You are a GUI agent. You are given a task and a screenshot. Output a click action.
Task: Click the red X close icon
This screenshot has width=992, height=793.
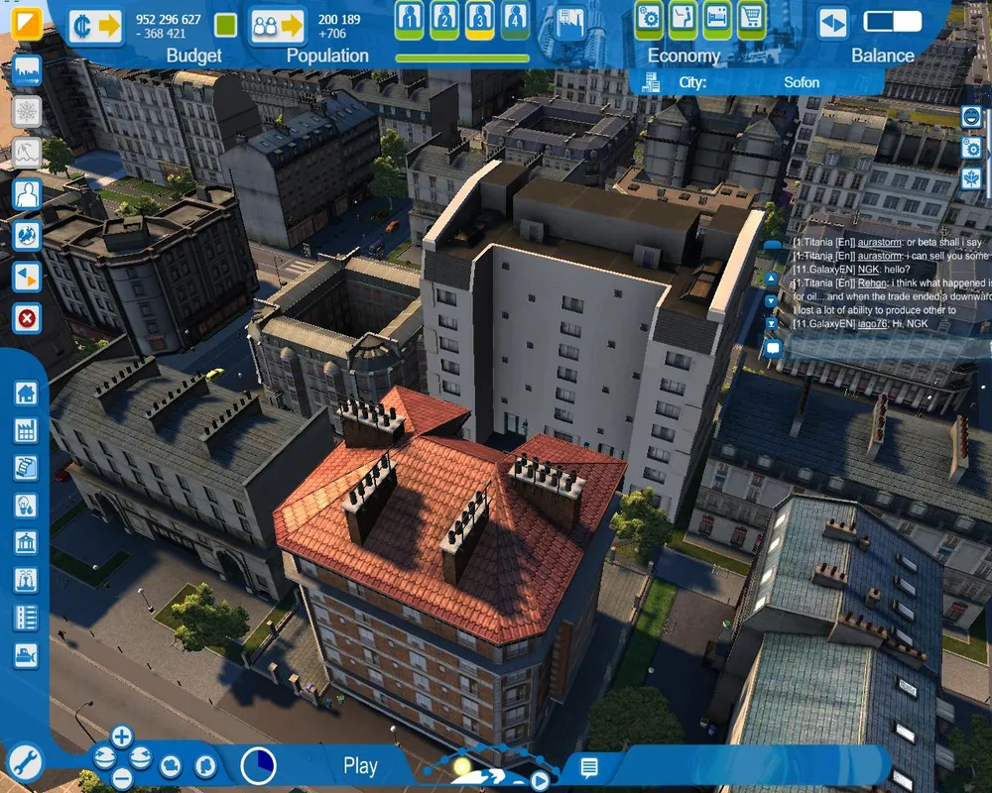coord(27,318)
